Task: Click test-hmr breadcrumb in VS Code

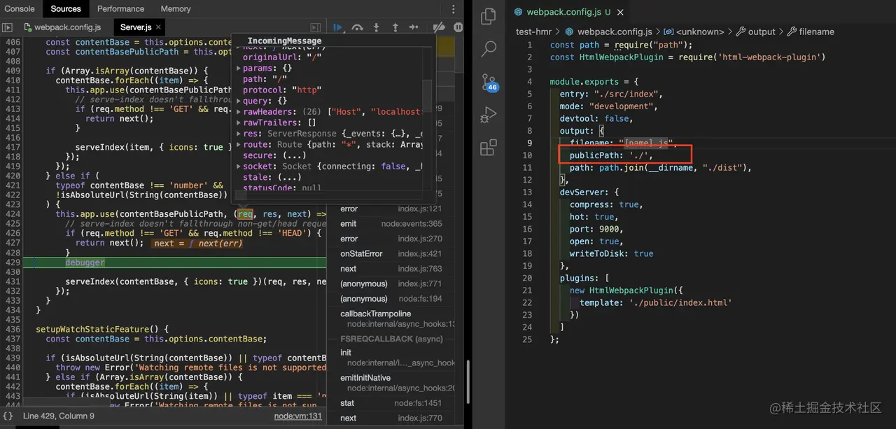Action: click(533, 31)
